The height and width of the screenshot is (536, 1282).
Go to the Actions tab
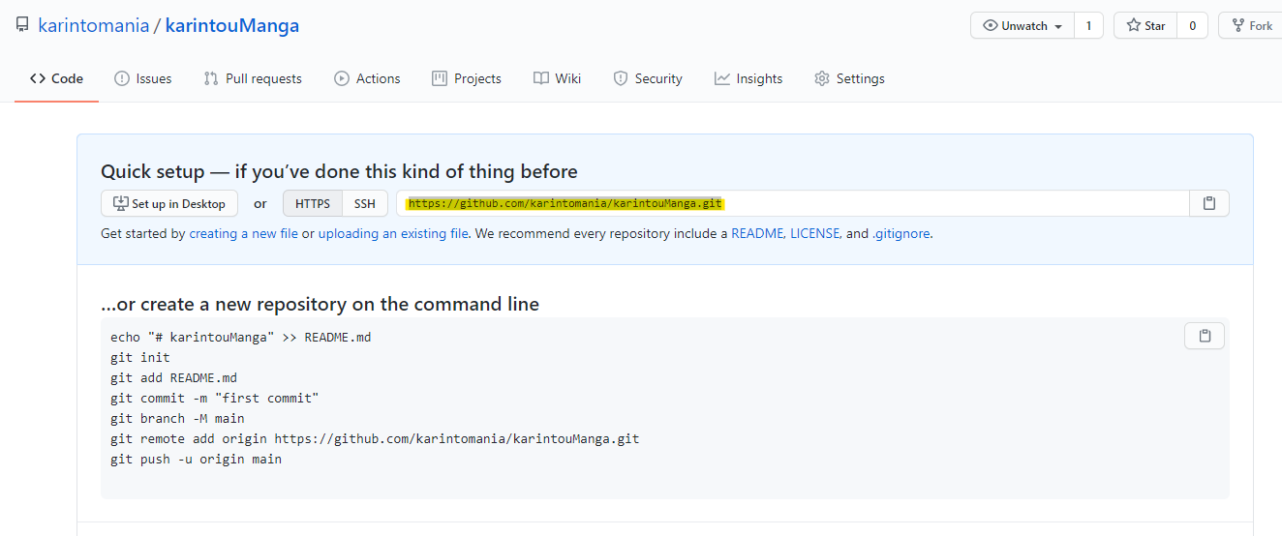click(x=367, y=78)
